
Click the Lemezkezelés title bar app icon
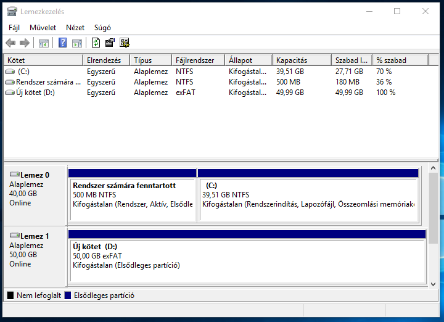click(12, 11)
